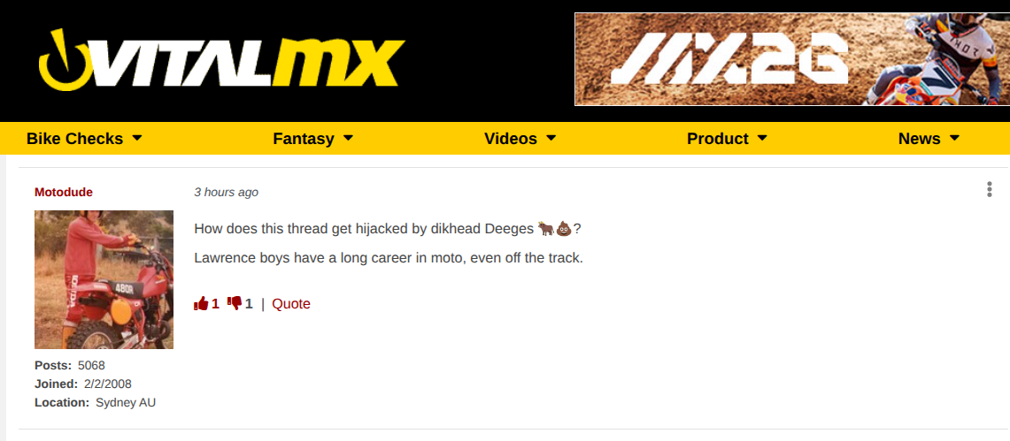Image resolution: width=1010 pixels, height=441 pixels.
Task: Click the VitalMX logo
Action: pos(221,60)
